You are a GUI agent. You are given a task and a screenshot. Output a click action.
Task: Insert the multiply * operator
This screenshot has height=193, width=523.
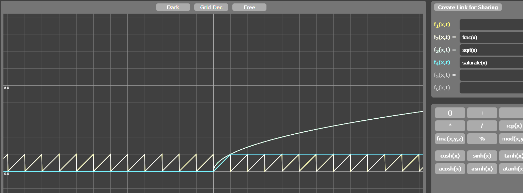click(450, 125)
